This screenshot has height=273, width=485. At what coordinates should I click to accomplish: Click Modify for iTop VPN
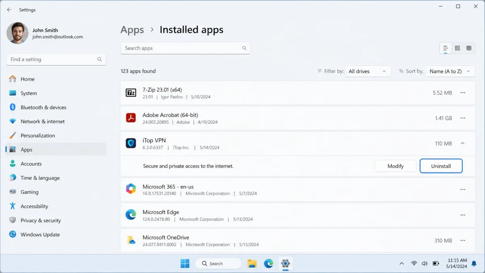(x=395, y=166)
